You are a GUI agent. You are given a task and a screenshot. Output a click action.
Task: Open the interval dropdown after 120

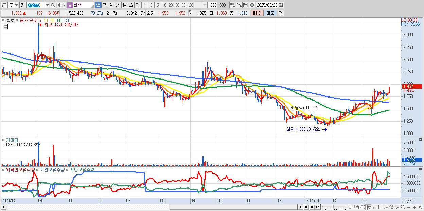pos(204,5)
